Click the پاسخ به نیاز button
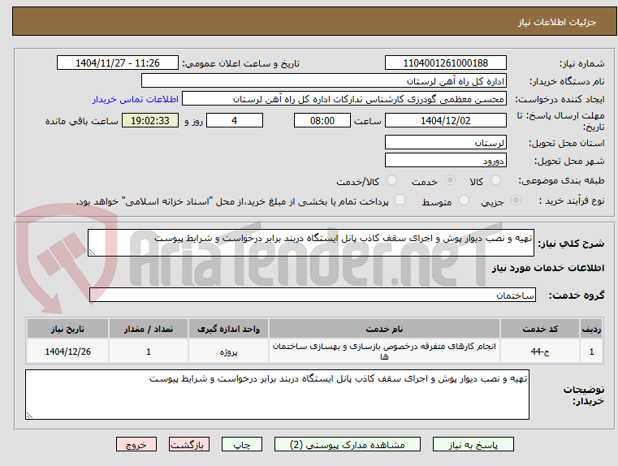The height and width of the screenshot is (466, 618). [473, 444]
